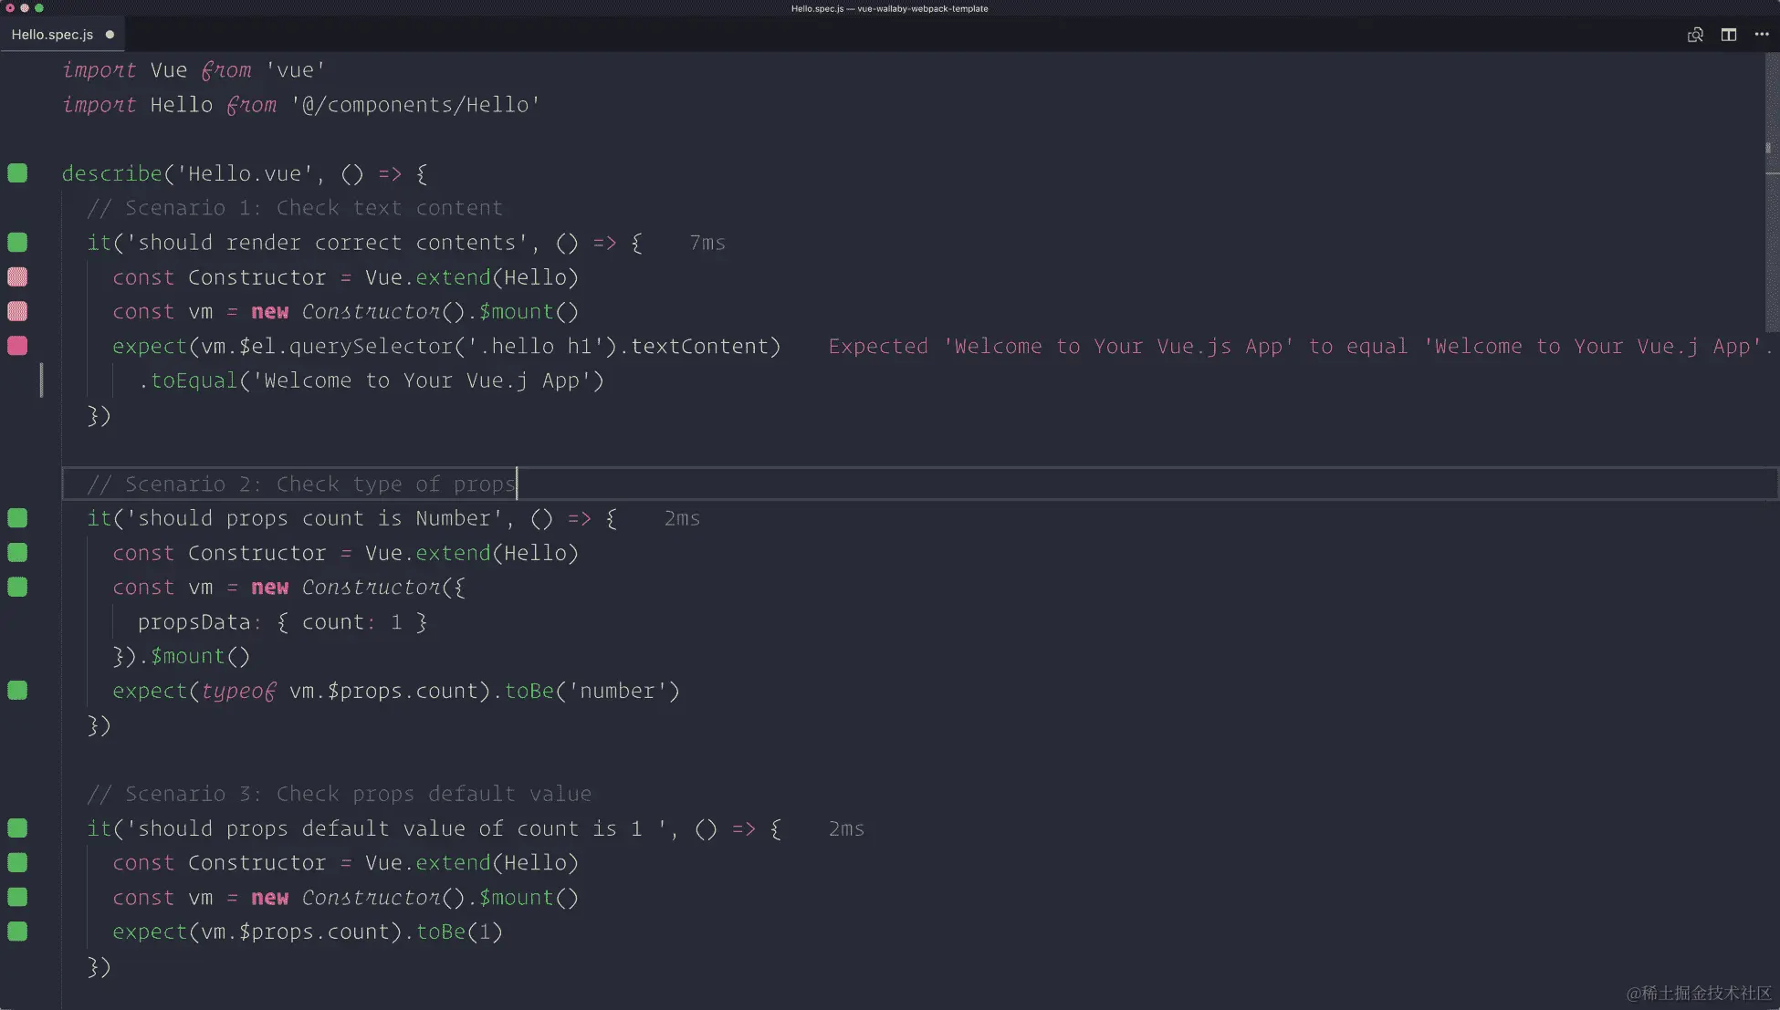Click the Split Editor icon
The image size is (1780, 1010).
click(1729, 35)
